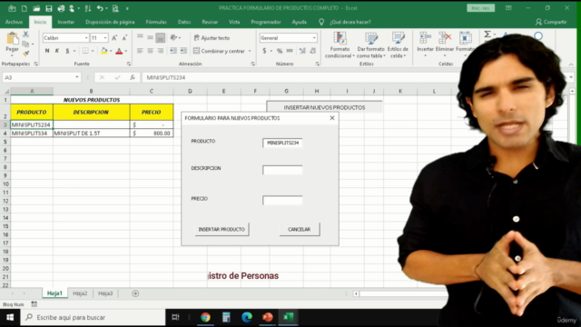The image size is (581, 327).
Task: Click the Windows Start button
Action: (10, 317)
